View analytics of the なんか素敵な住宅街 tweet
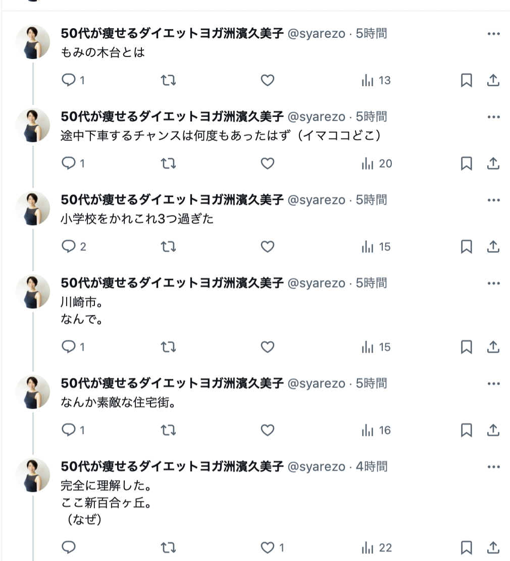The width and height of the screenshot is (510, 561). click(376, 430)
